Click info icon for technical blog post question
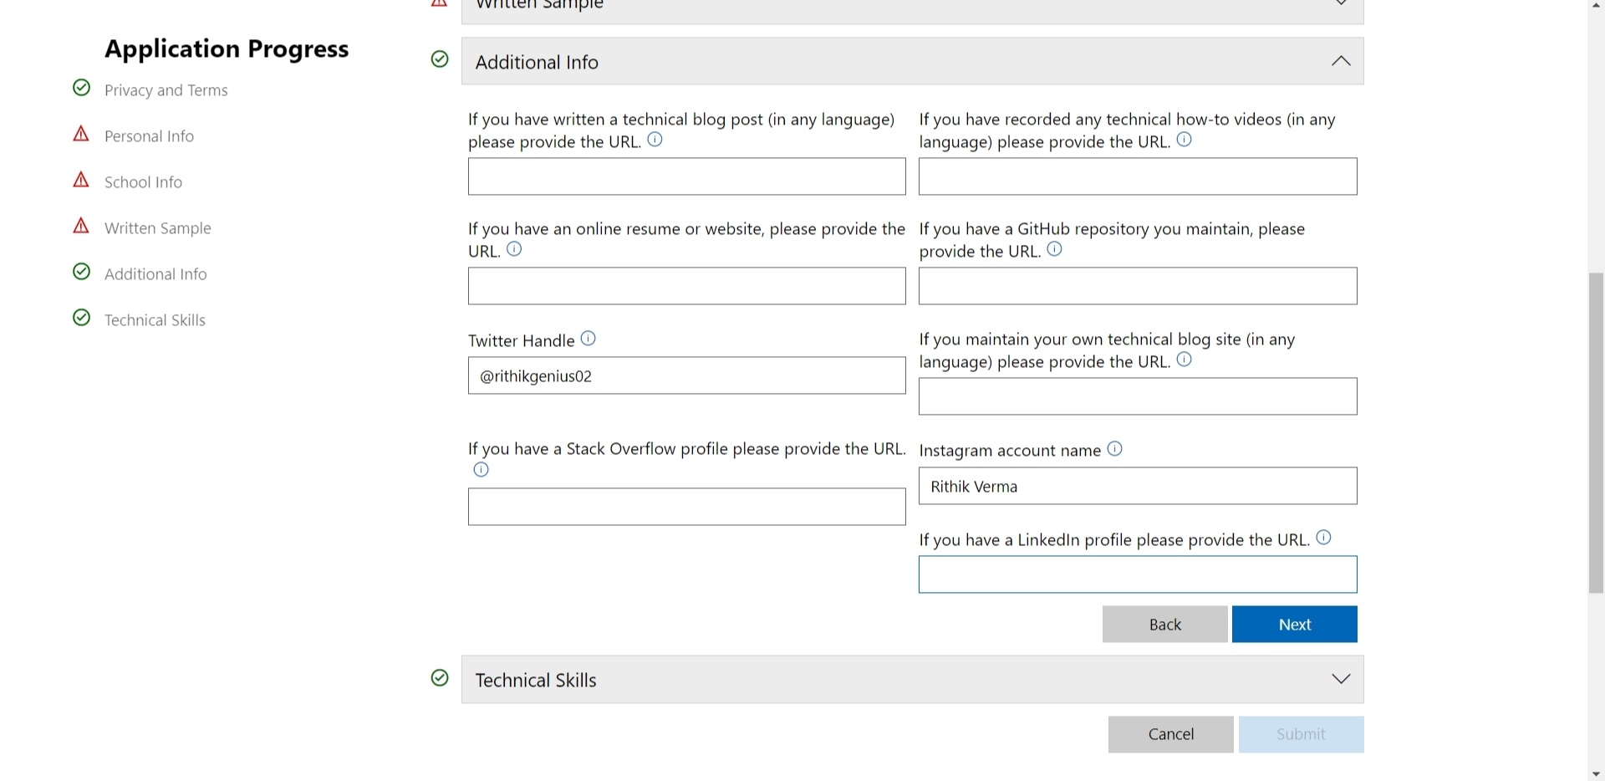 click(655, 140)
